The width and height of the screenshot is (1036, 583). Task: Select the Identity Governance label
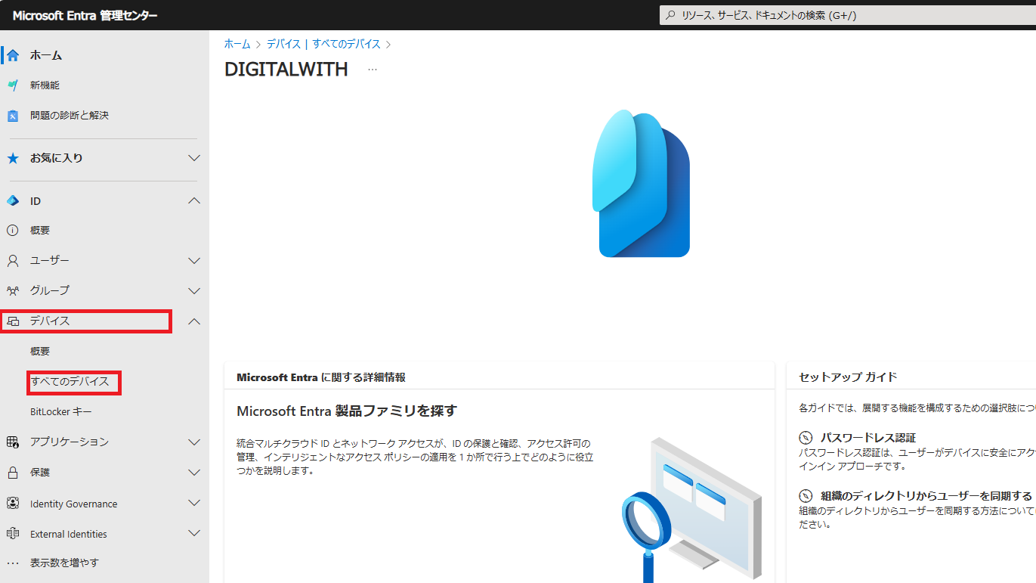coord(74,504)
